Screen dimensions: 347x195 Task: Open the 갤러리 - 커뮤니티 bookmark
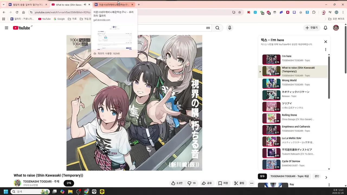coord(22,19)
